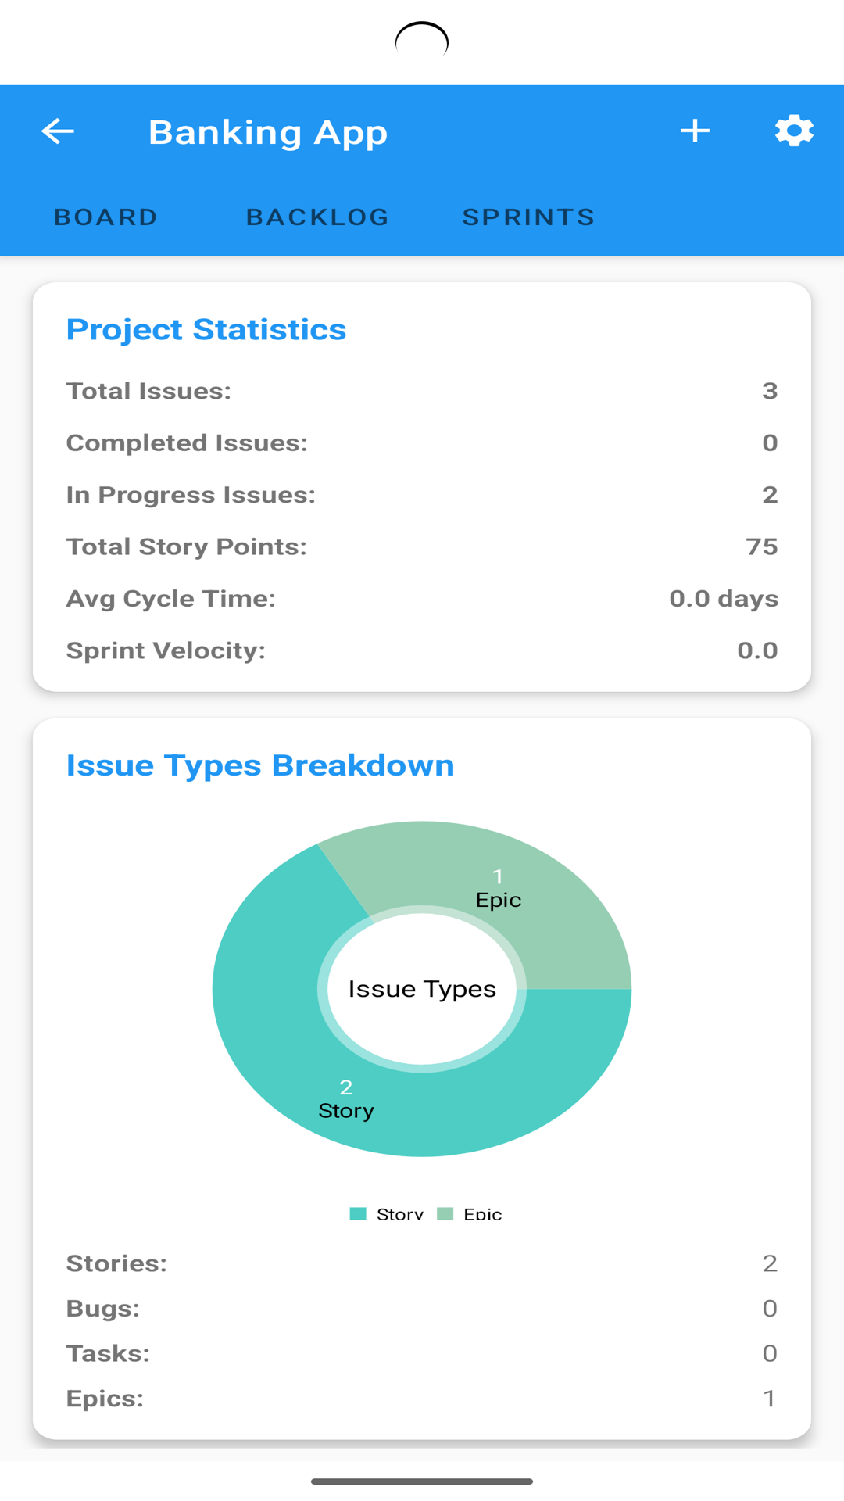
Task: Tap the Total Issues row
Action: point(422,391)
